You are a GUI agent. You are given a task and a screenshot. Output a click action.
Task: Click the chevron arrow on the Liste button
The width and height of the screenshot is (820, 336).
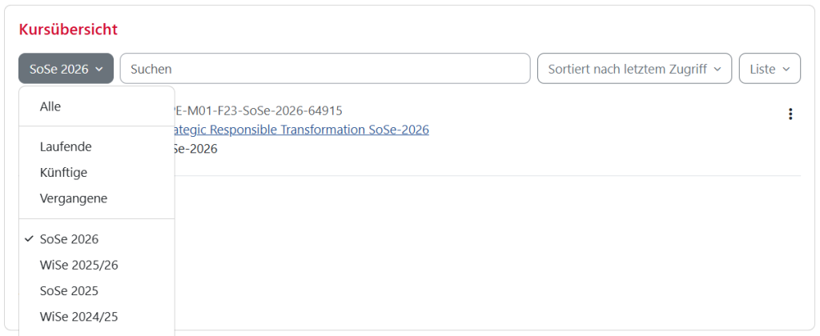click(x=786, y=70)
